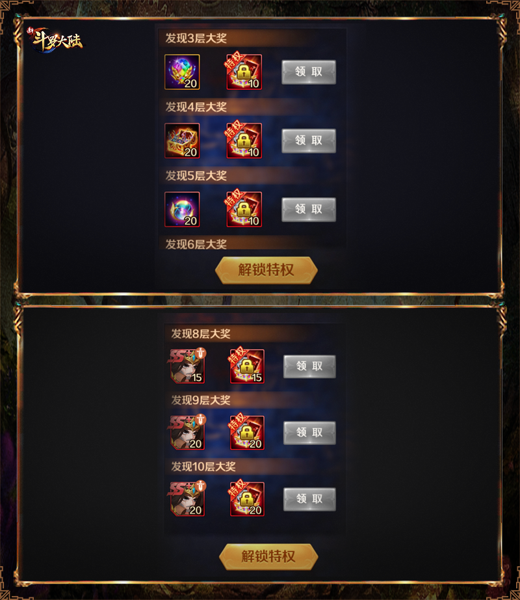520x600 pixels.
Task: Claim the 发现4层大奖 reward with 领取
Action: coord(309,141)
